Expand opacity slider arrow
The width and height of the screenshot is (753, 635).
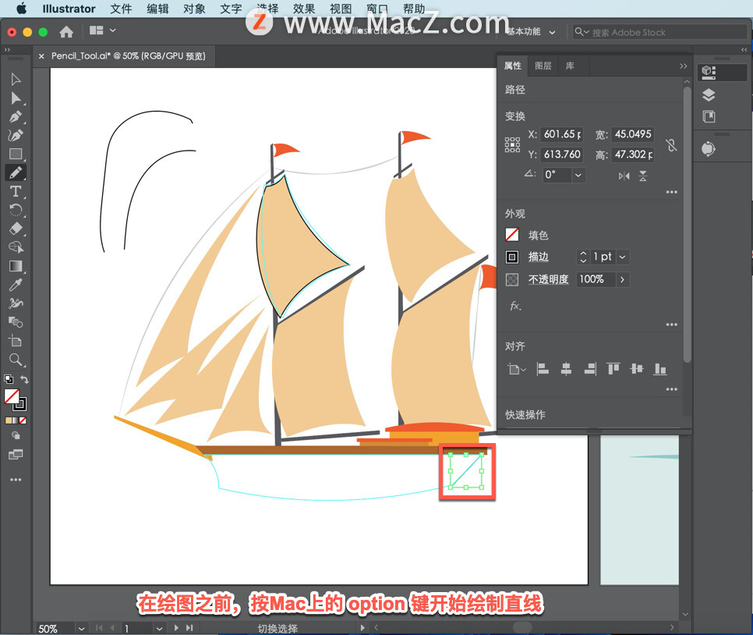pos(622,279)
